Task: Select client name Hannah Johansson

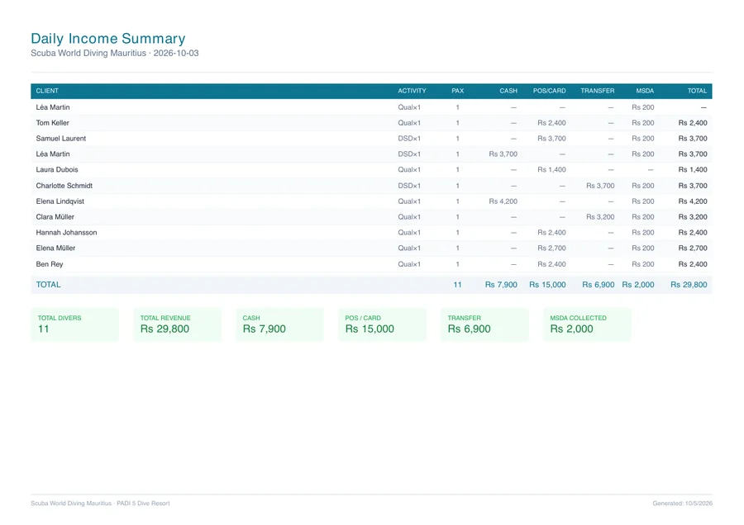Action: pyautogui.click(x=66, y=232)
